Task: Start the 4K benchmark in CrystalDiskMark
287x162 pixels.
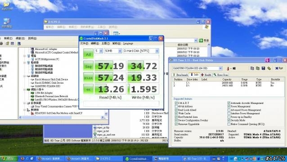Action: 88,89
